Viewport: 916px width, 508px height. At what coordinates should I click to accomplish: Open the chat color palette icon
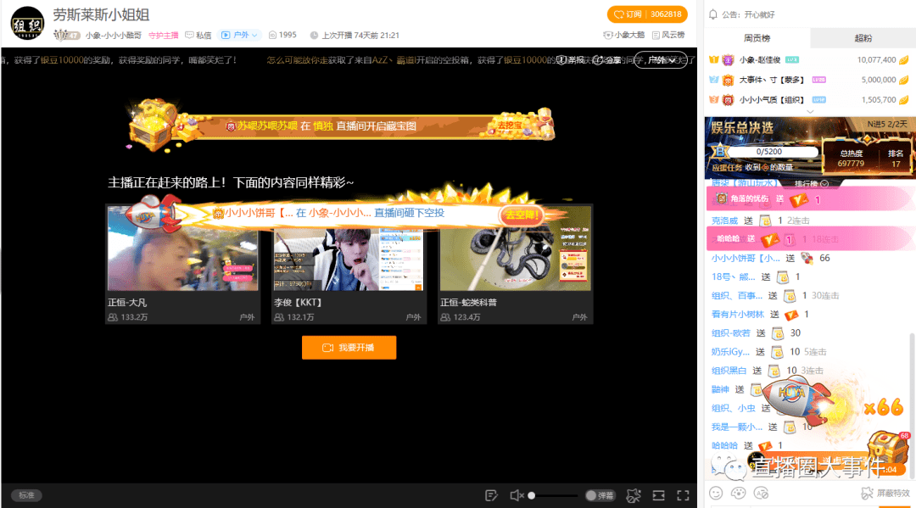click(x=739, y=494)
